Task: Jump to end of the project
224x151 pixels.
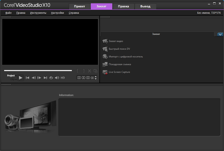Action: click(45, 78)
